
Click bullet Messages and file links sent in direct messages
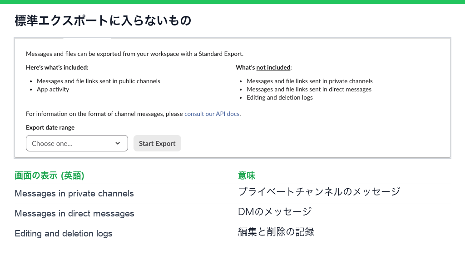309,90
